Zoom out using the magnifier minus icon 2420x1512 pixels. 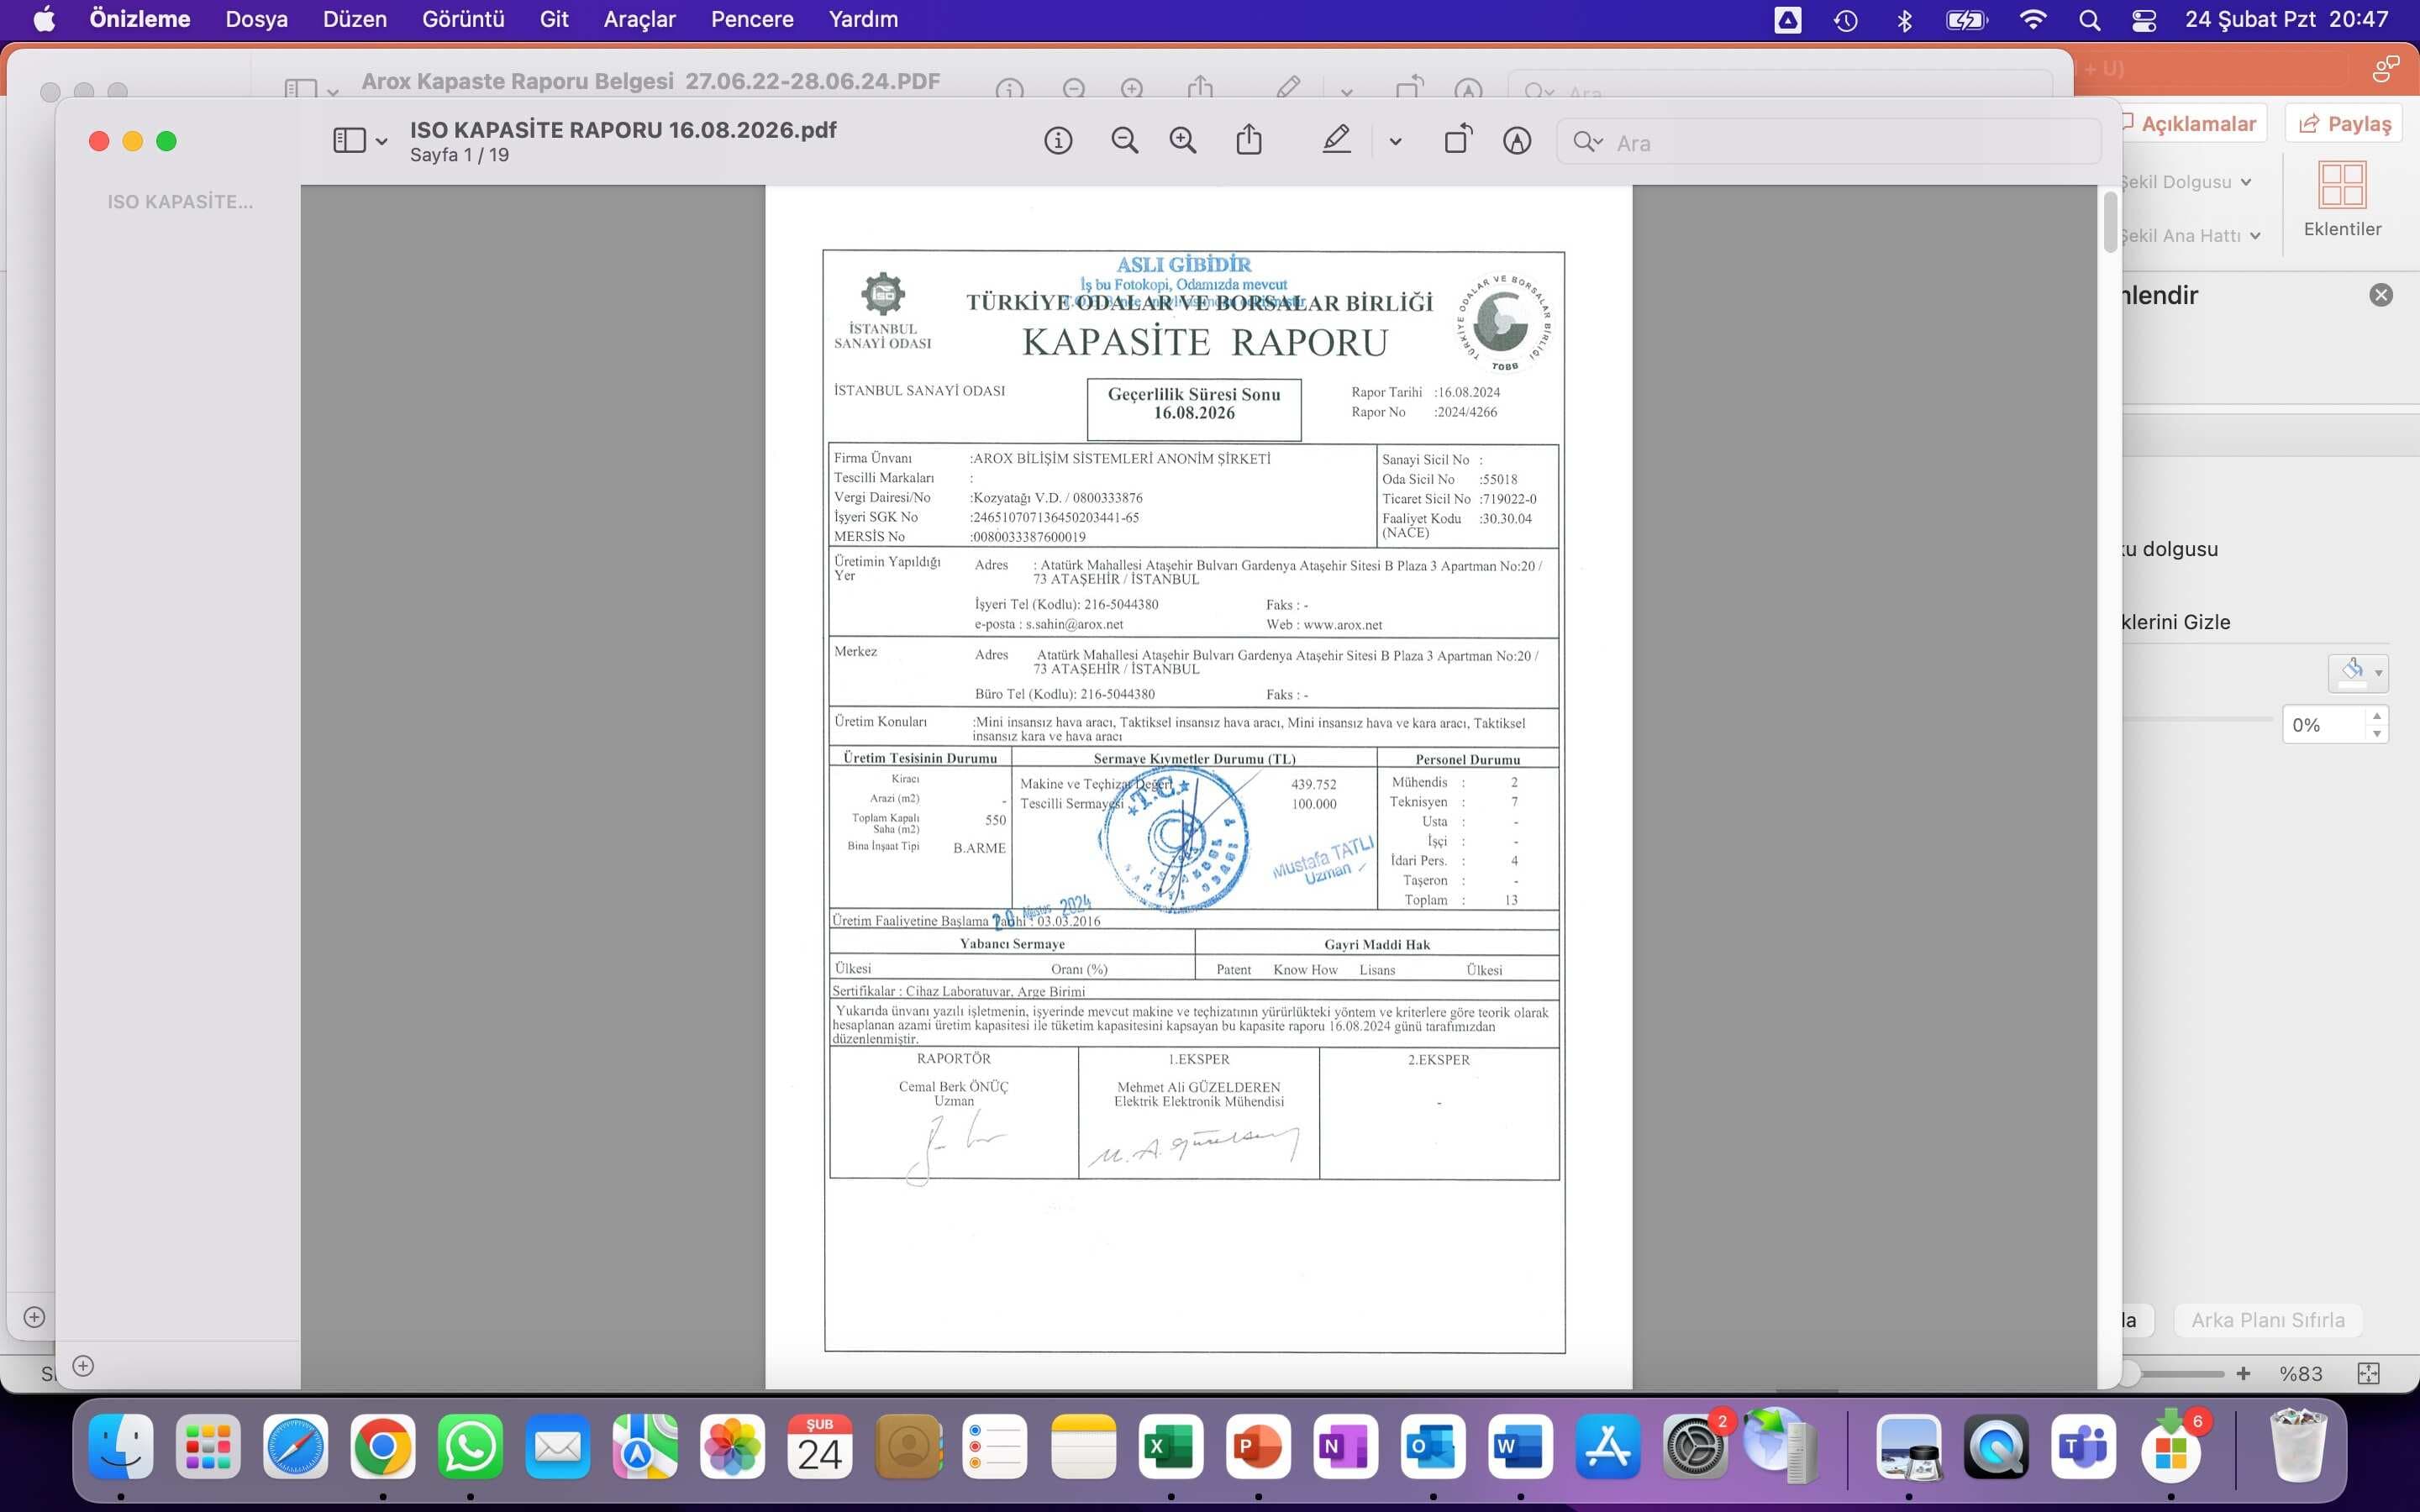coord(1124,141)
